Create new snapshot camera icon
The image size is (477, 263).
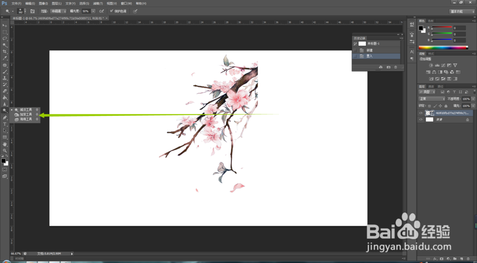point(388,67)
